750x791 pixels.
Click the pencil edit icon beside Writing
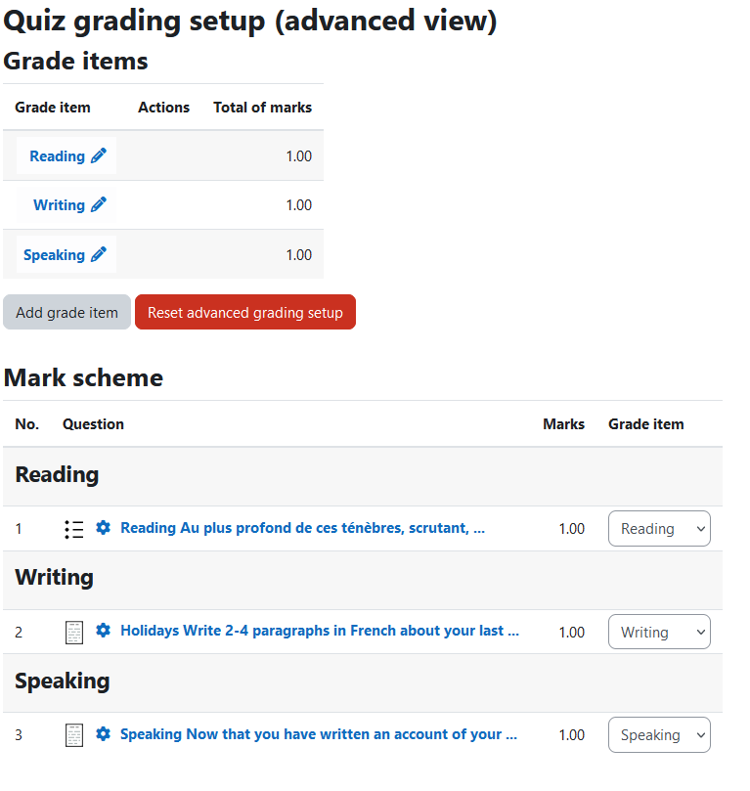(99, 204)
